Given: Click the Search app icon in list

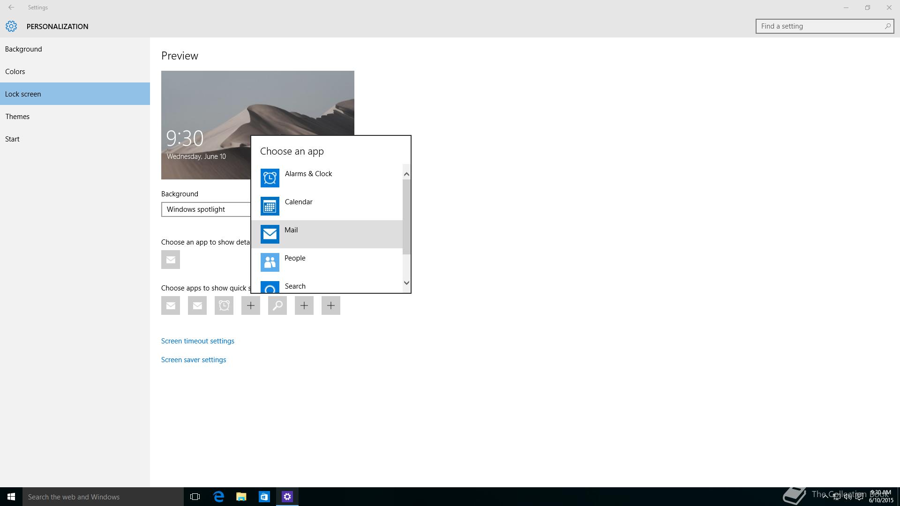Looking at the screenshot, I should pyautogui.click(x=270, y=287).
